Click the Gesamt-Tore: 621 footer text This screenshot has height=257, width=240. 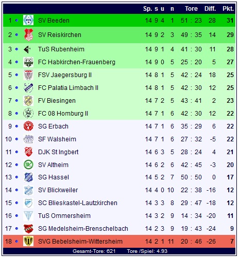pyautogui.click(x=94, y=251)
